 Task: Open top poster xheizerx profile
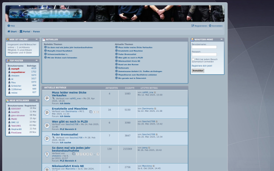15,76
